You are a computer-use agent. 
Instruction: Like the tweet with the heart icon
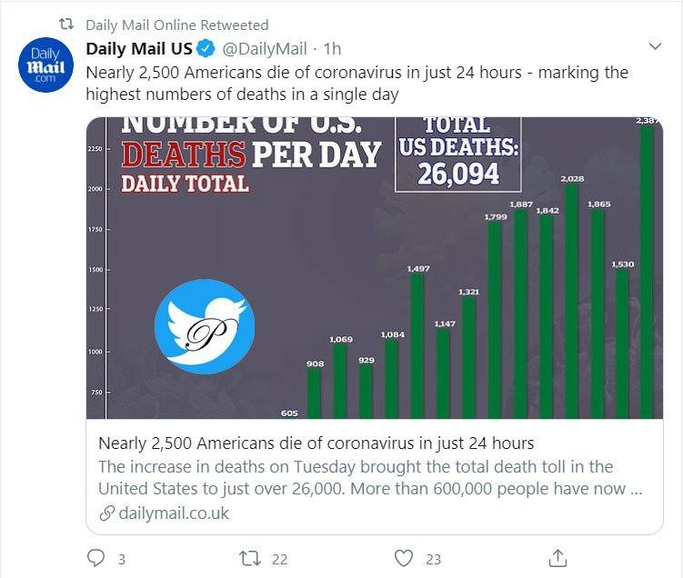coord(404,557)
